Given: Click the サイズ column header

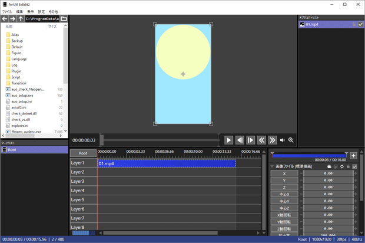Looking at the screenshot, I should tap(52, 27).
